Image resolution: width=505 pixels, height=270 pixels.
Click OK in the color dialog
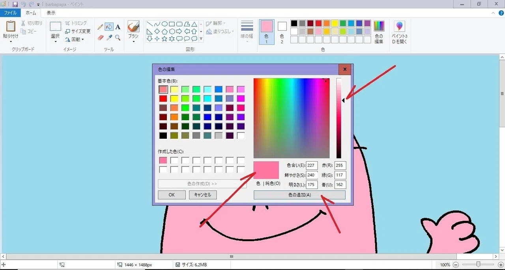(x=172, y=195)
